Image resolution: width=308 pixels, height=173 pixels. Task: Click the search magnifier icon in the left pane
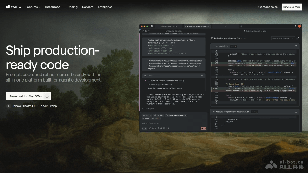[x=146, y=31]
